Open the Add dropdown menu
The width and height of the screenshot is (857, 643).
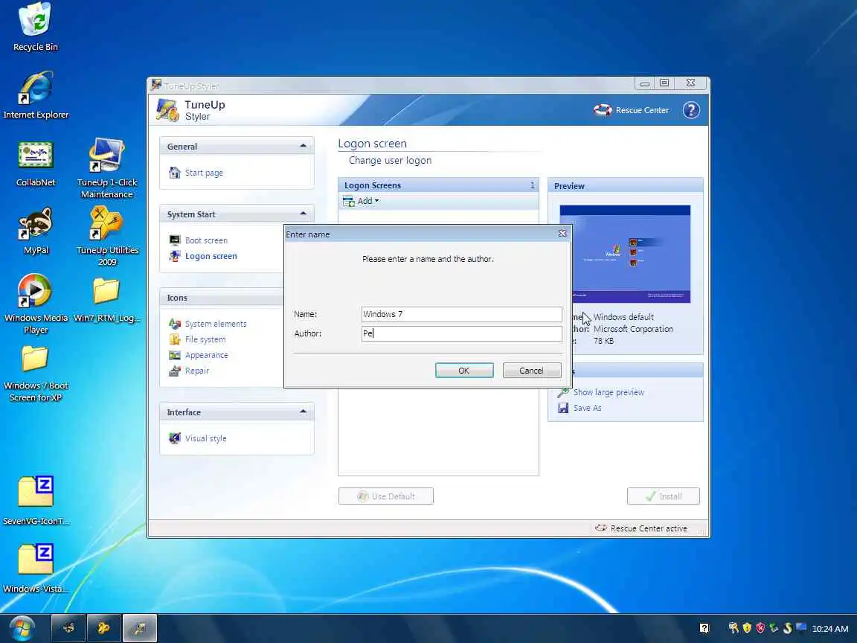tap(361, 201)
